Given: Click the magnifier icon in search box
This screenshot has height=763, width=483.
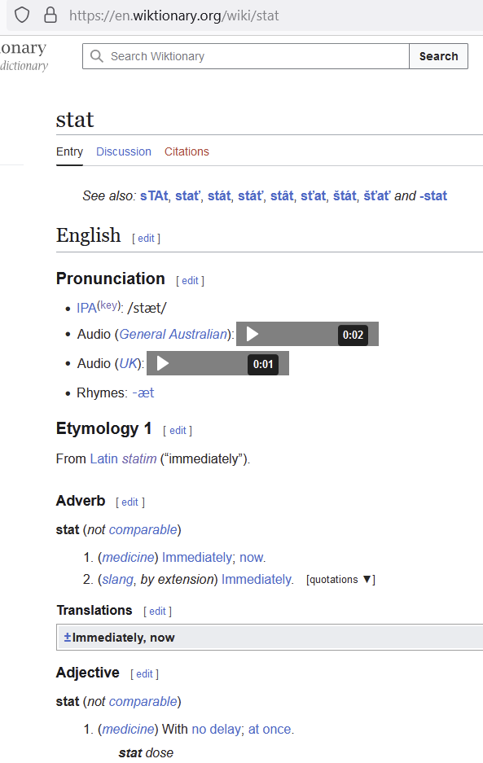Looking at the screenshot, I should 97,56.
